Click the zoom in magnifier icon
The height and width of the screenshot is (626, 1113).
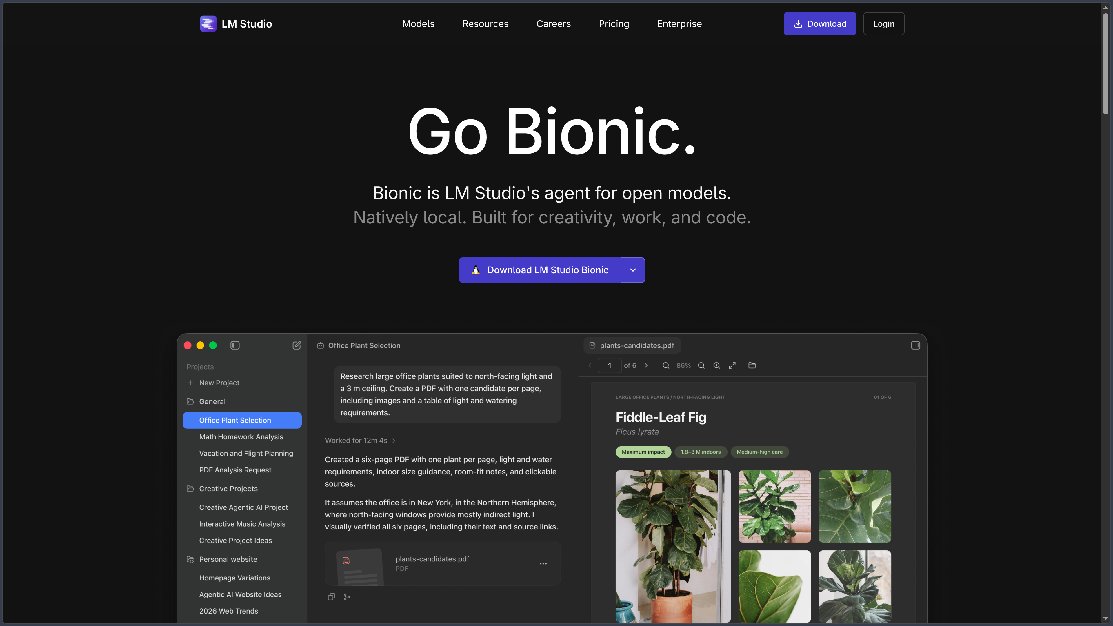coord(701,365)
